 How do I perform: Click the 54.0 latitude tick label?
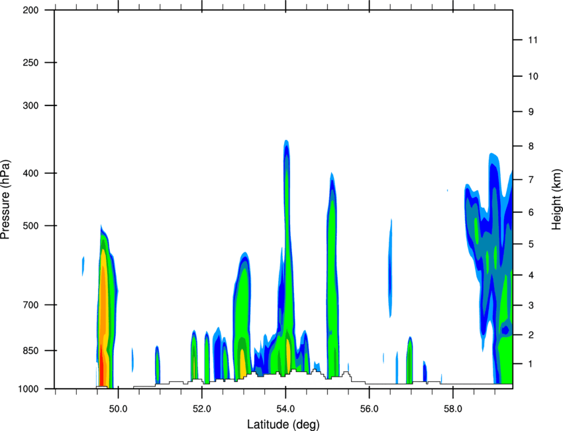285,409
